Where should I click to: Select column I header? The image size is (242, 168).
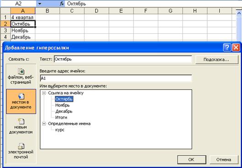220,11
